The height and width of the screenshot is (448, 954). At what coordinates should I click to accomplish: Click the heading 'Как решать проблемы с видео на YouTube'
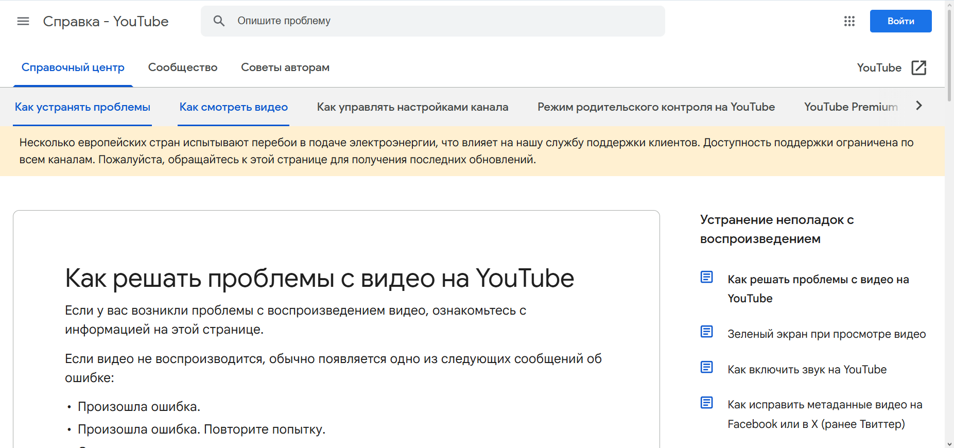coord(319,279)
